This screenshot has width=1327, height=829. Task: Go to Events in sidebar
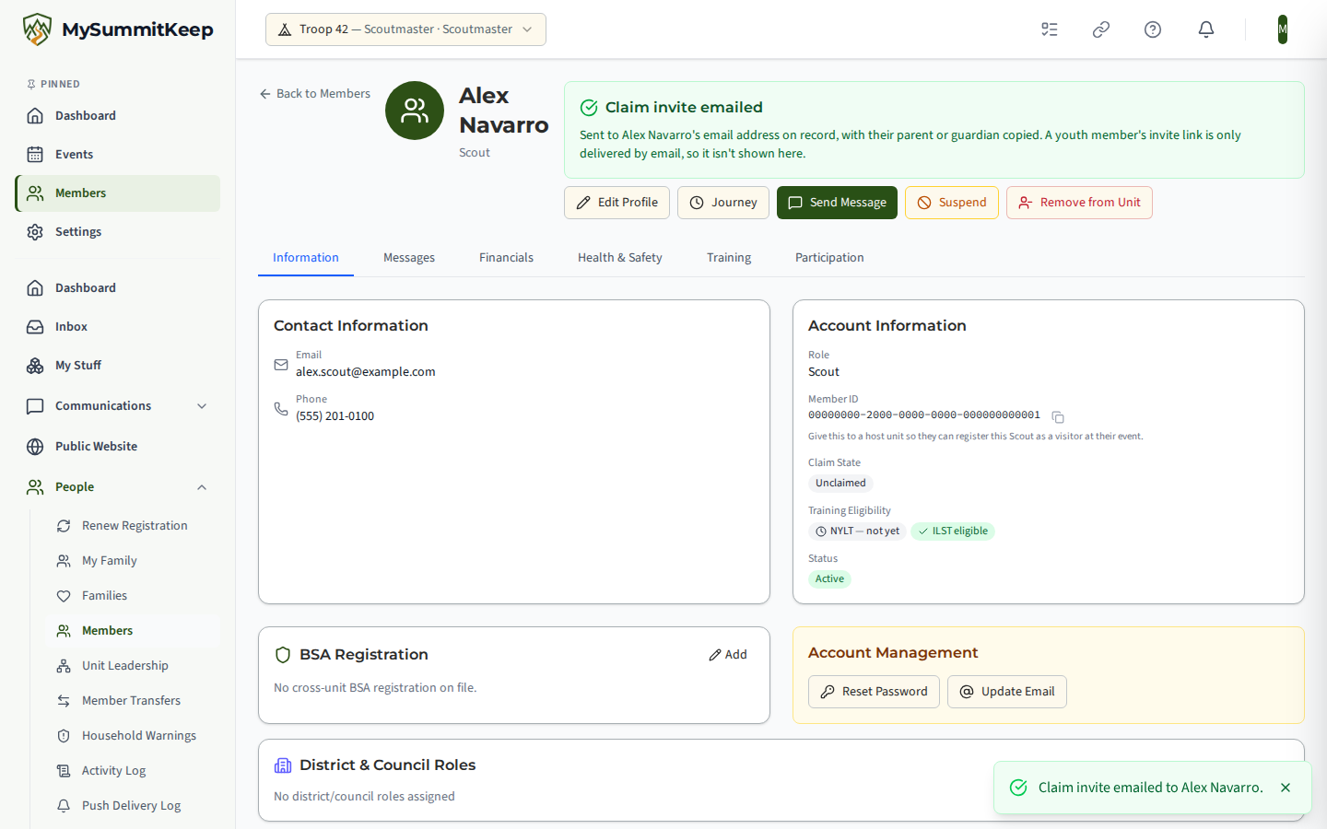tap(118, 155)
